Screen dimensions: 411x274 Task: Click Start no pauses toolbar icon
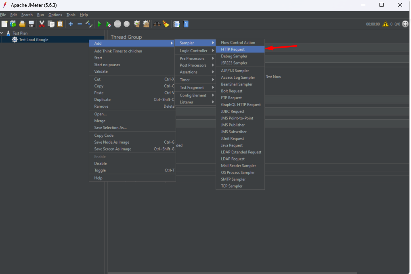click(x=108, y=24)
